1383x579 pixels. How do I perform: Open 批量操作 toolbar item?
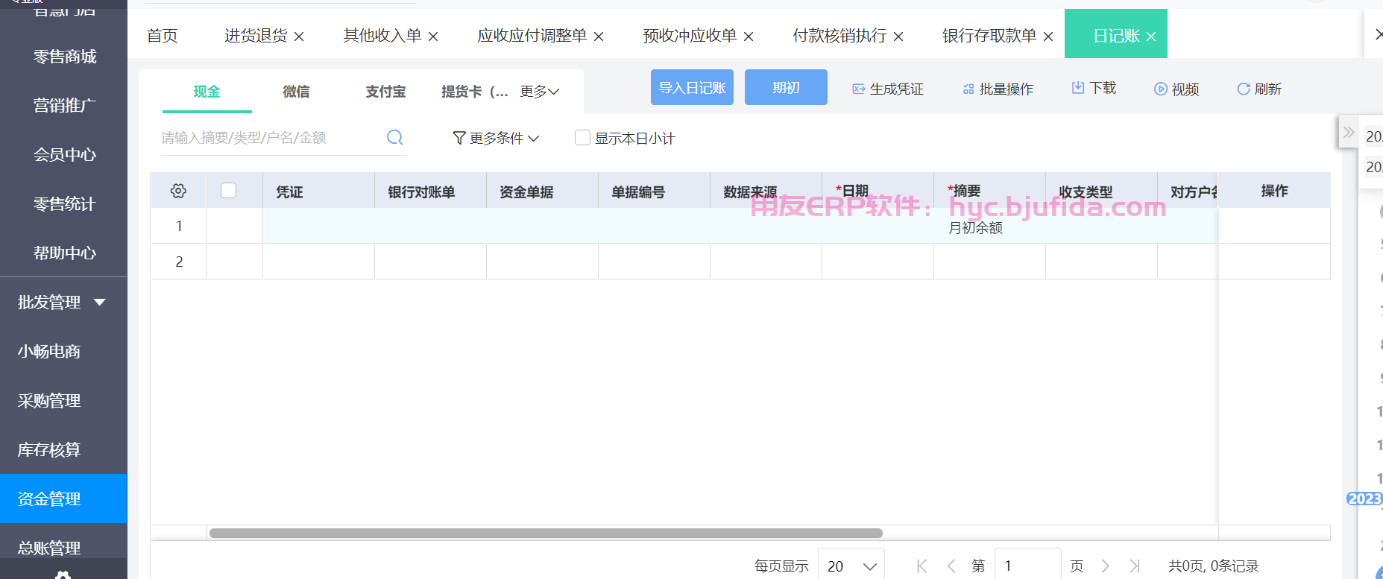(x=998, y=89)
